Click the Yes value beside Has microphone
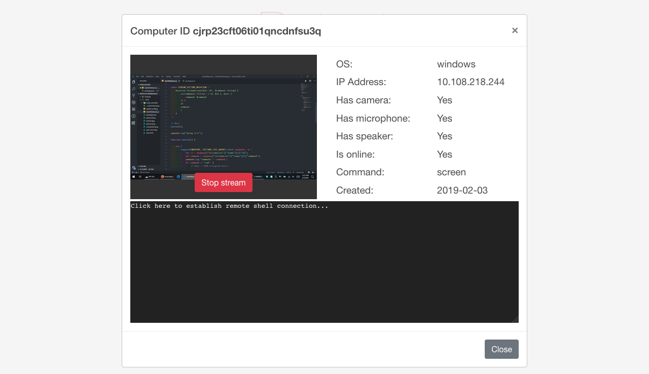The height and width of the screenshot is (374, 649). 445,119
